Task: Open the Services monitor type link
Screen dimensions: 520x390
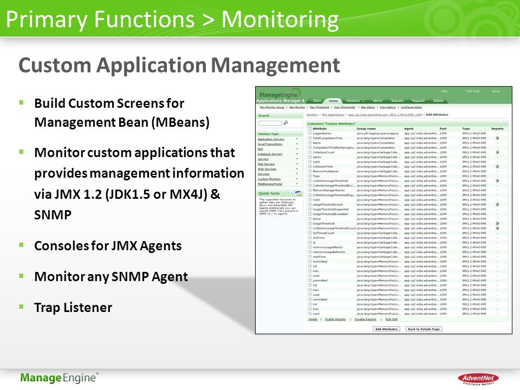Action: click(x=264, y=174)
